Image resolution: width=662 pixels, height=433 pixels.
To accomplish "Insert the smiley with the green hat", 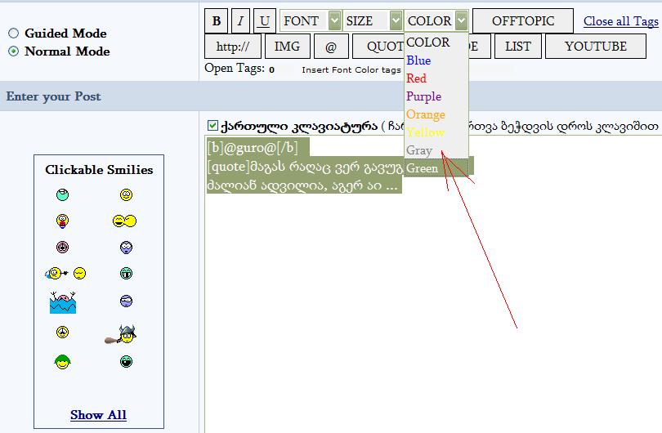I will pos(62,362).
